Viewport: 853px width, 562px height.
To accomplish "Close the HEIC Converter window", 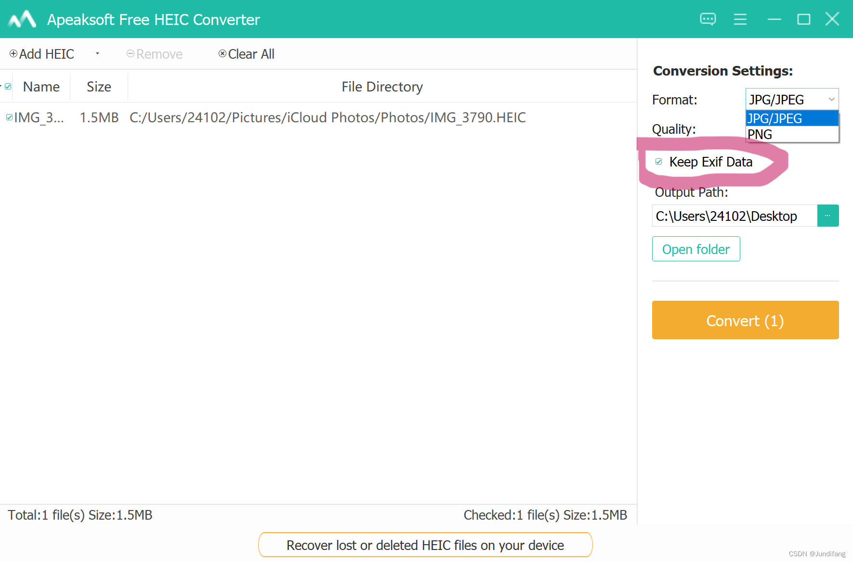I will click(x=832, y=19).
